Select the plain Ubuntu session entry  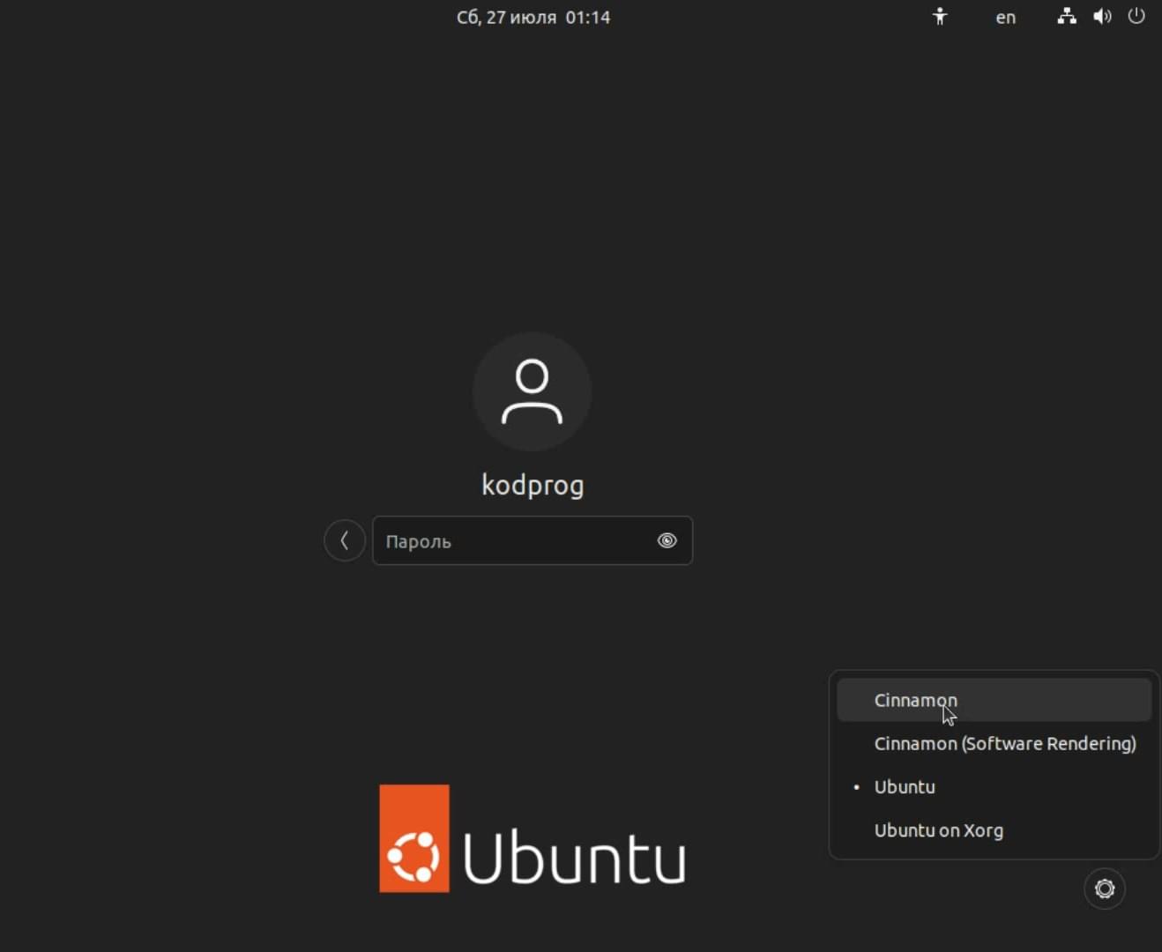[994, 786]
